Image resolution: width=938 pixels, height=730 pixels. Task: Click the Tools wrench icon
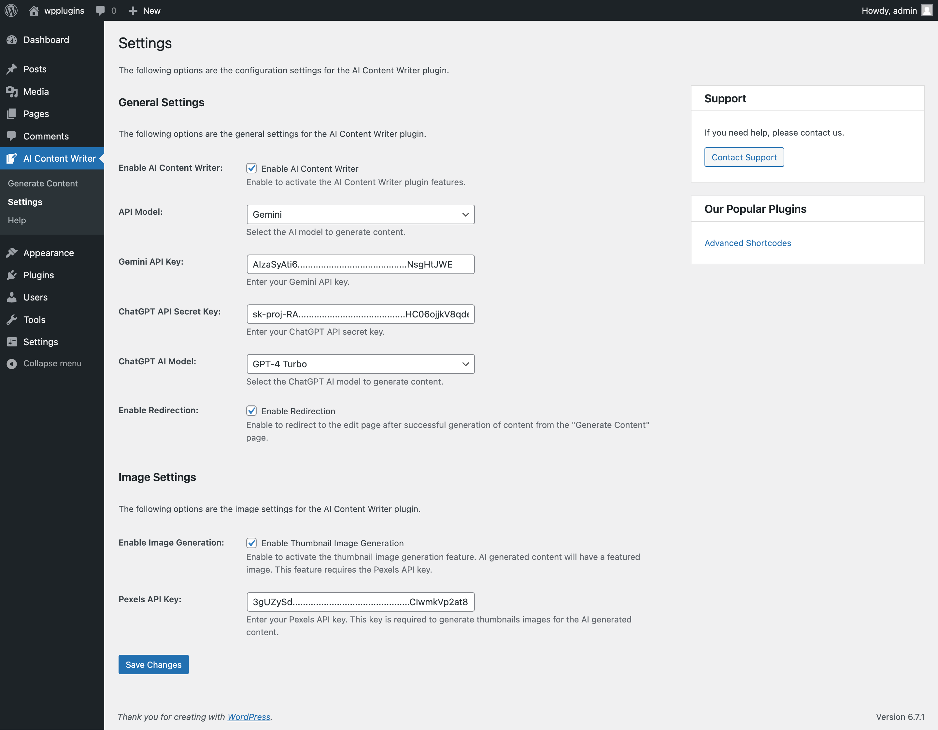12,320
